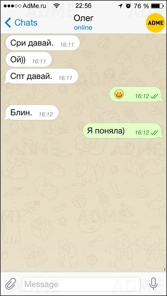Viewport: 167px width, 296px height.
Task: Select the 'Сри давай.' message bubble
Action: click(x=42, y=43)
